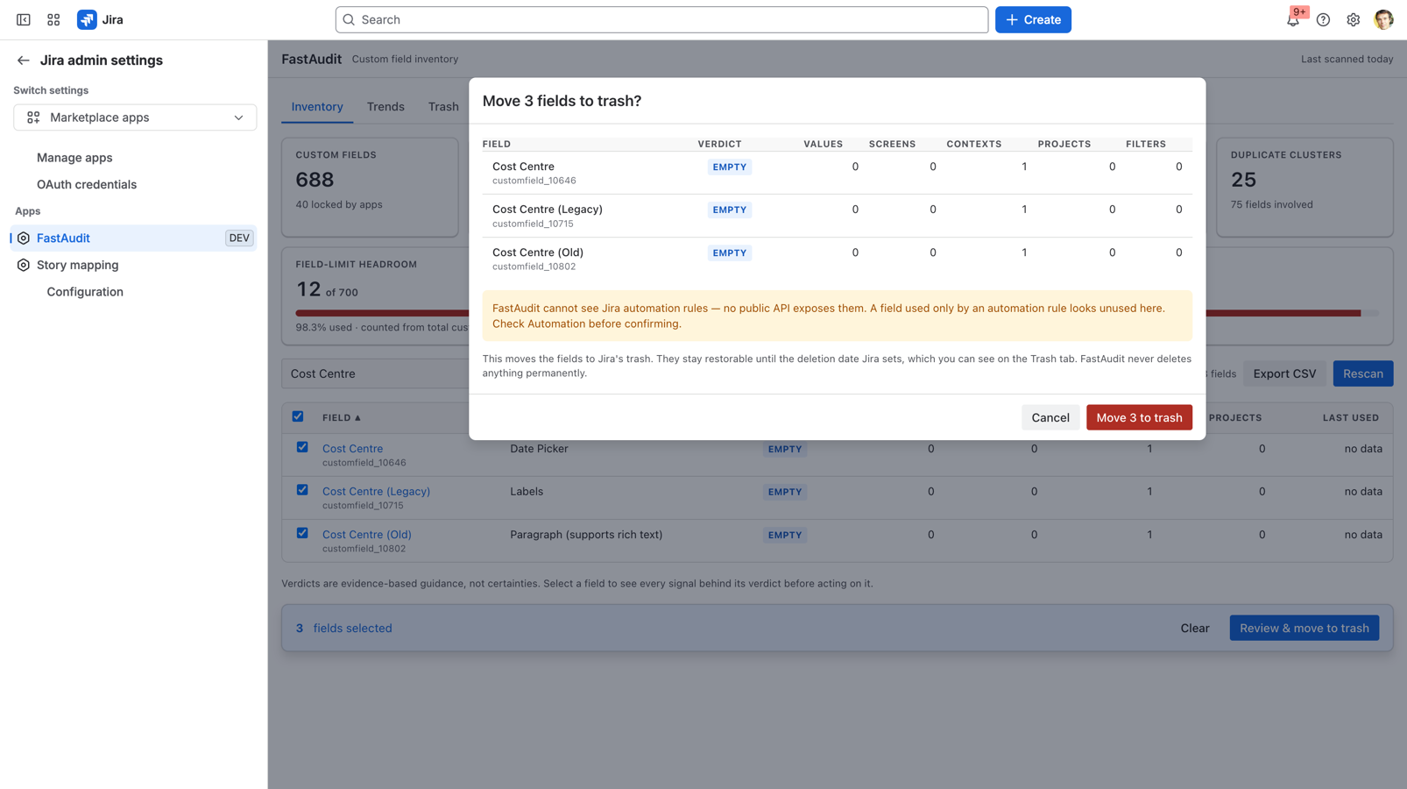
Task: Open the user profile avatar
Action: (1383, 19)
